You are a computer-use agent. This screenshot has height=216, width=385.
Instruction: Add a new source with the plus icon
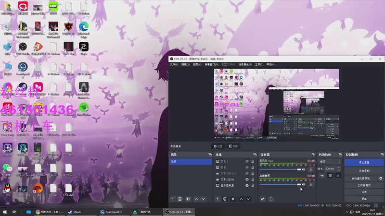218,199
